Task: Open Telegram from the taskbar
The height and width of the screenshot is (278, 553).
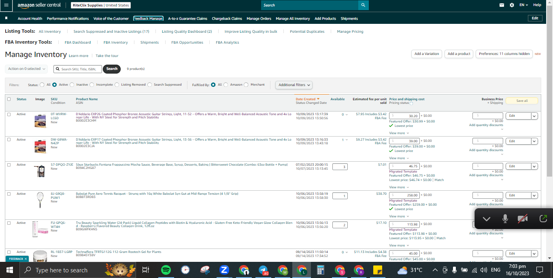Action: coord(263,270)
